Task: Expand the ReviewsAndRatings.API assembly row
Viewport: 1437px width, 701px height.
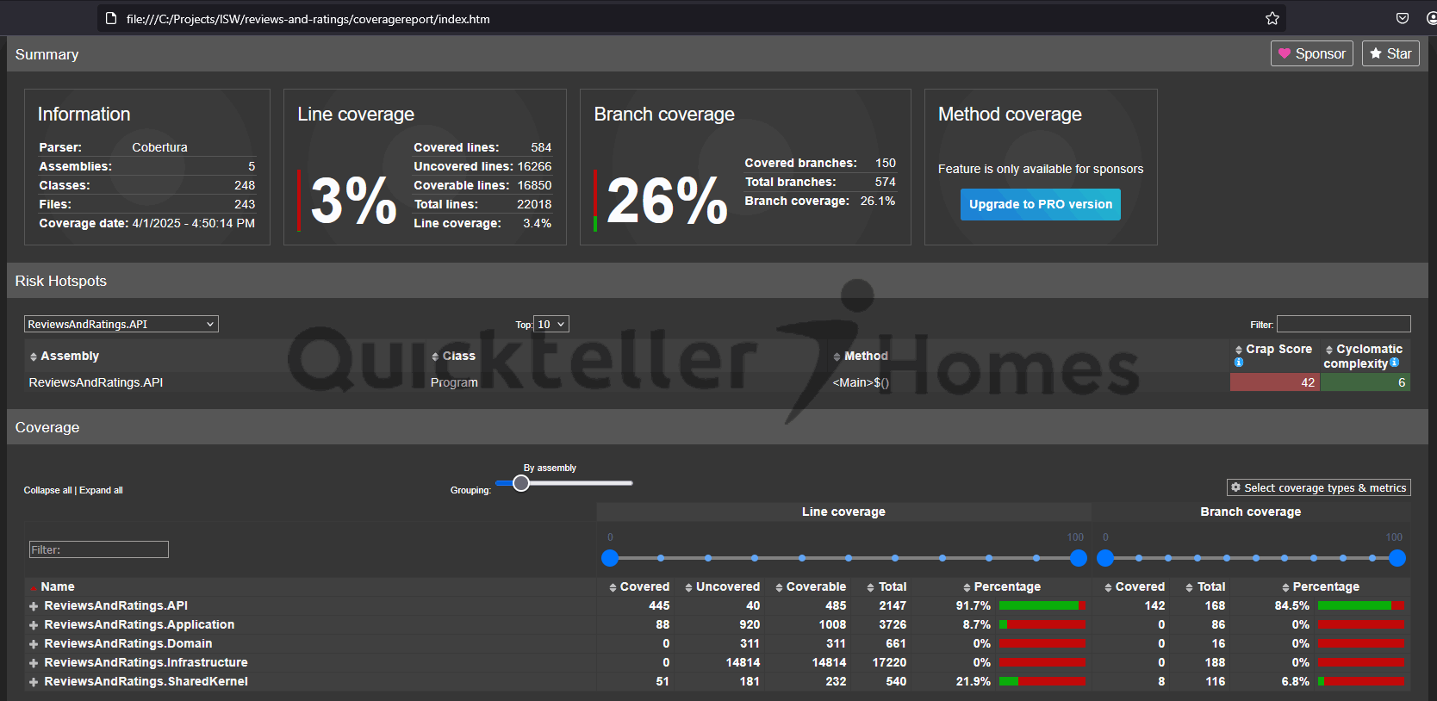Action: click(34, 606)
